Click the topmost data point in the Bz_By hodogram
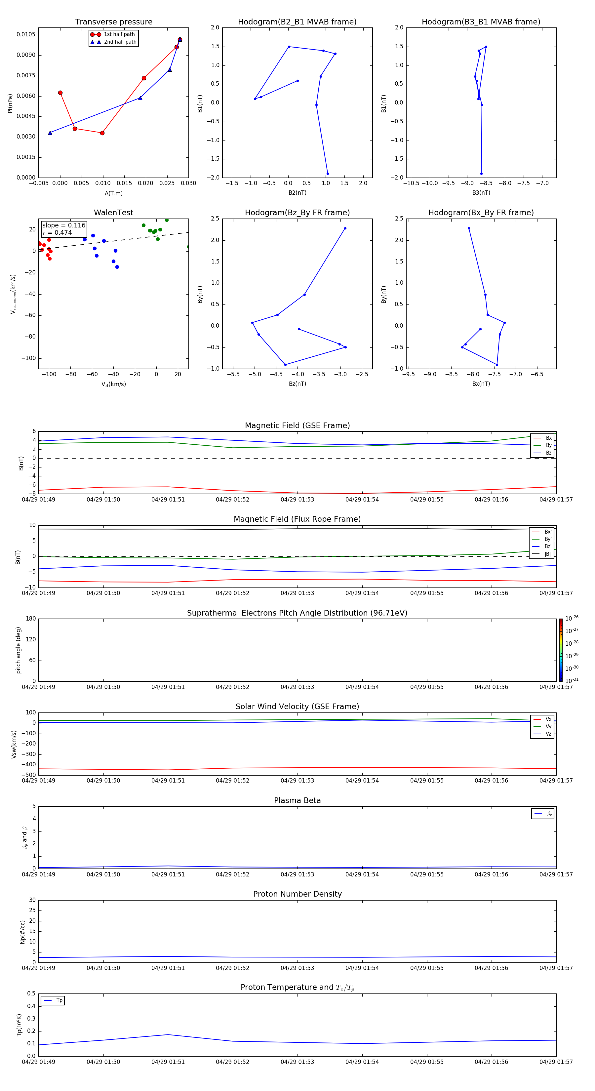This screenshot has height=1091, width=595. click(x=345, y=228)
